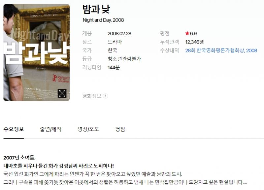The width and height of the screenshot is (264, 190).
Task: Click the 12,346명 audience count
Action: [194, 42]
